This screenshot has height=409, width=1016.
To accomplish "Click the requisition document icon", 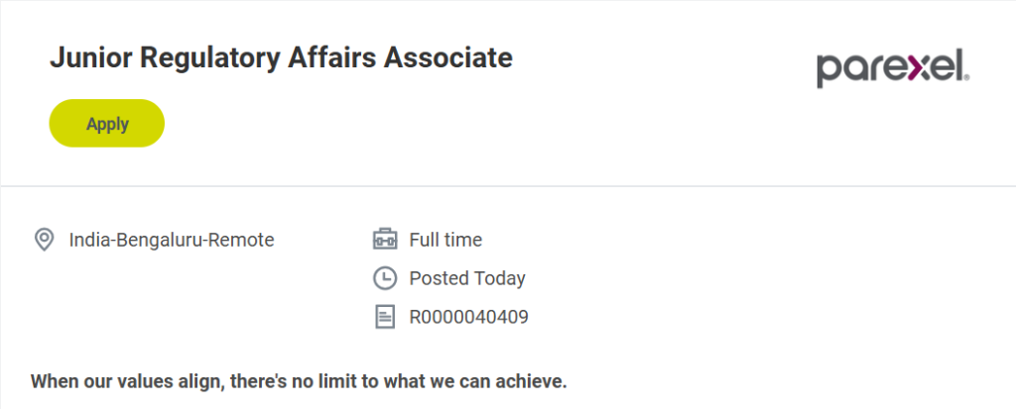I will (384, 317).
